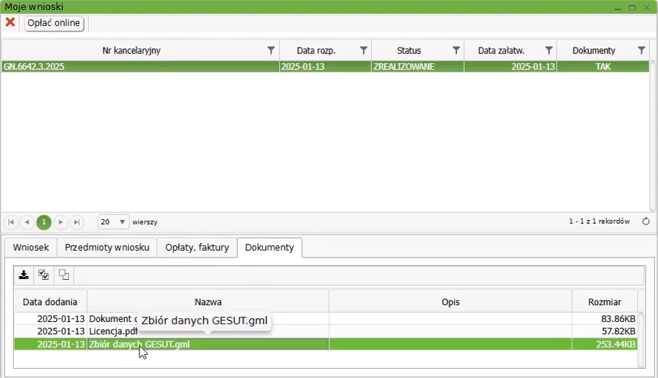This screenshot has height=378, width=658.
Task: Select all documents using the check-all icon
Action: pyautogui.click(x=44, y=275)
